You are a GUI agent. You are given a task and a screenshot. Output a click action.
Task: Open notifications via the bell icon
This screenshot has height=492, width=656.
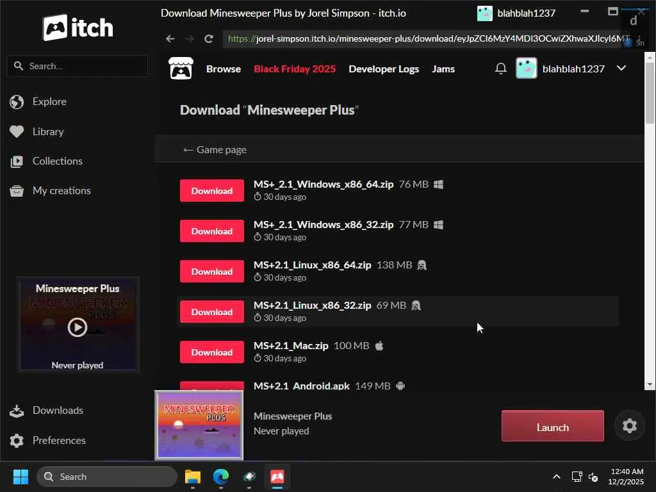point(501,68)
